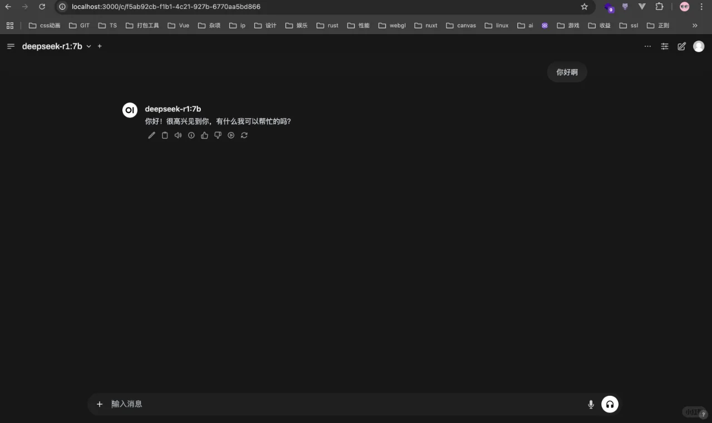
Task: Click the OI model avatar beside the response
Action: [130, 110]
